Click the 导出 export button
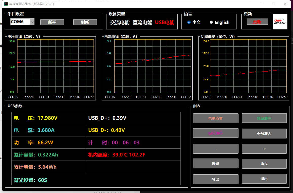The width and height of the screenshot is (293, 193). coord(215,179)
